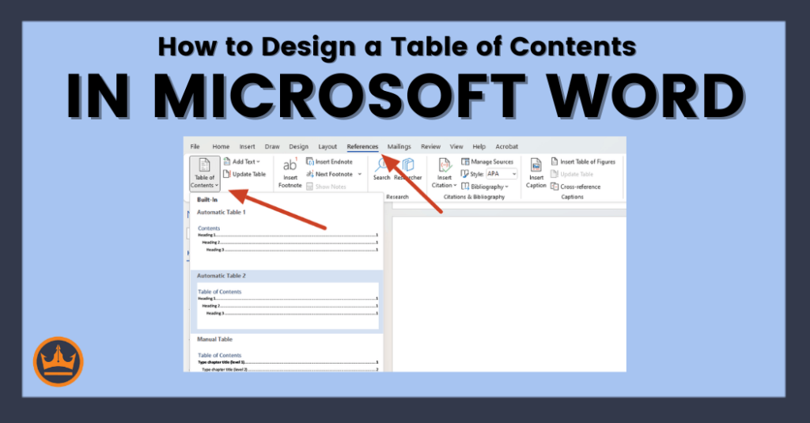Viewport: 810px width, 423px height.
Task: Click the Insert Footnote icon
Action: click(290, 168)
